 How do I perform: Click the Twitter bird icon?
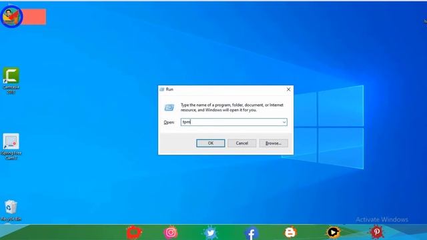[210, 233]
